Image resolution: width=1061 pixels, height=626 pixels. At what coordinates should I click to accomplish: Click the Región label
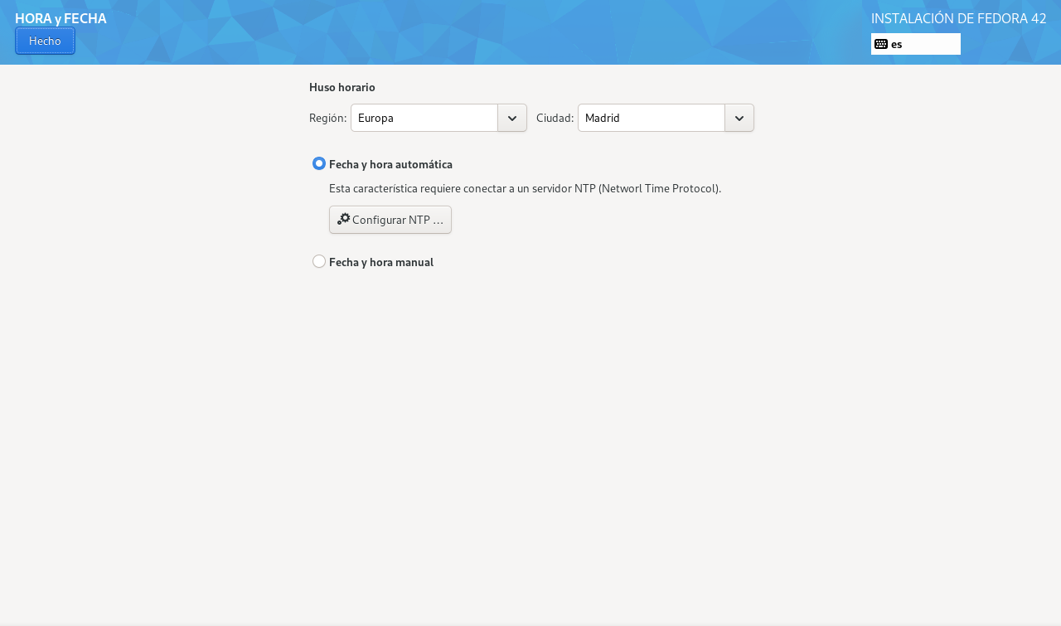[327, 118]
